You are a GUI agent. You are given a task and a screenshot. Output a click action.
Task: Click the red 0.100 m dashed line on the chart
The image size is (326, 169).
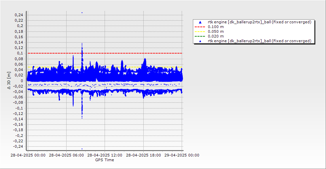pyautogui.click(x=105, y=53)
